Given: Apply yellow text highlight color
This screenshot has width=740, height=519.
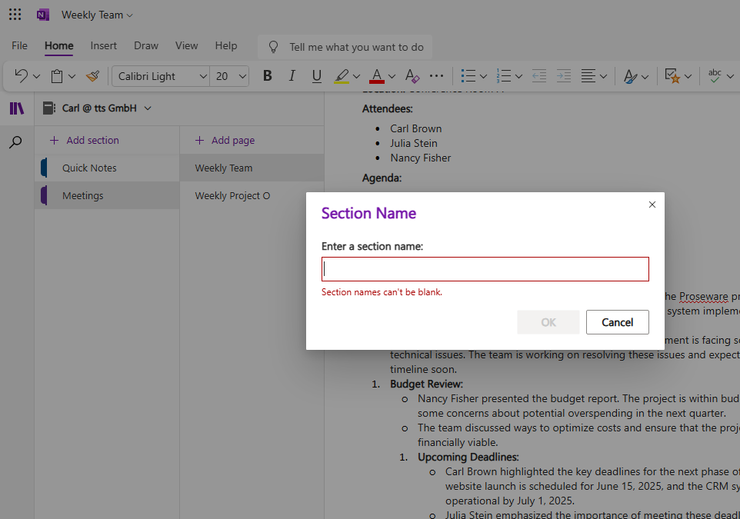Looking at the screenshot, I should pos(342,76).
